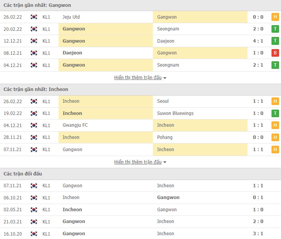Click the orange H badge for Incheon vs Pohang
This screenshot has height=239, width=281.
pos(275,137)
